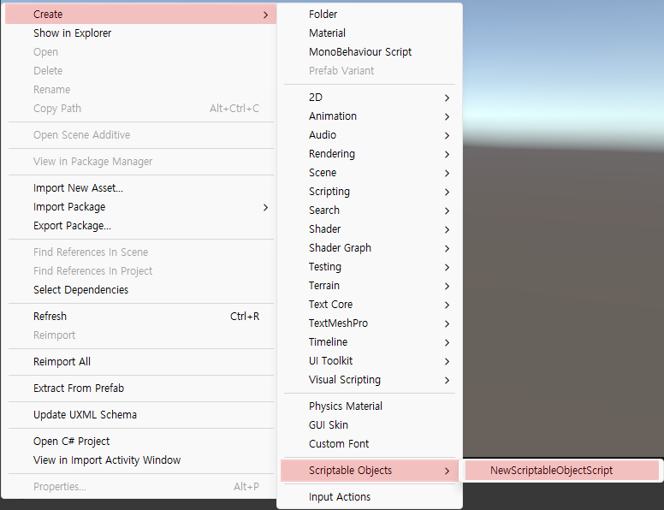
Task: Choose Show in Explorer
Action: point(140,33)
